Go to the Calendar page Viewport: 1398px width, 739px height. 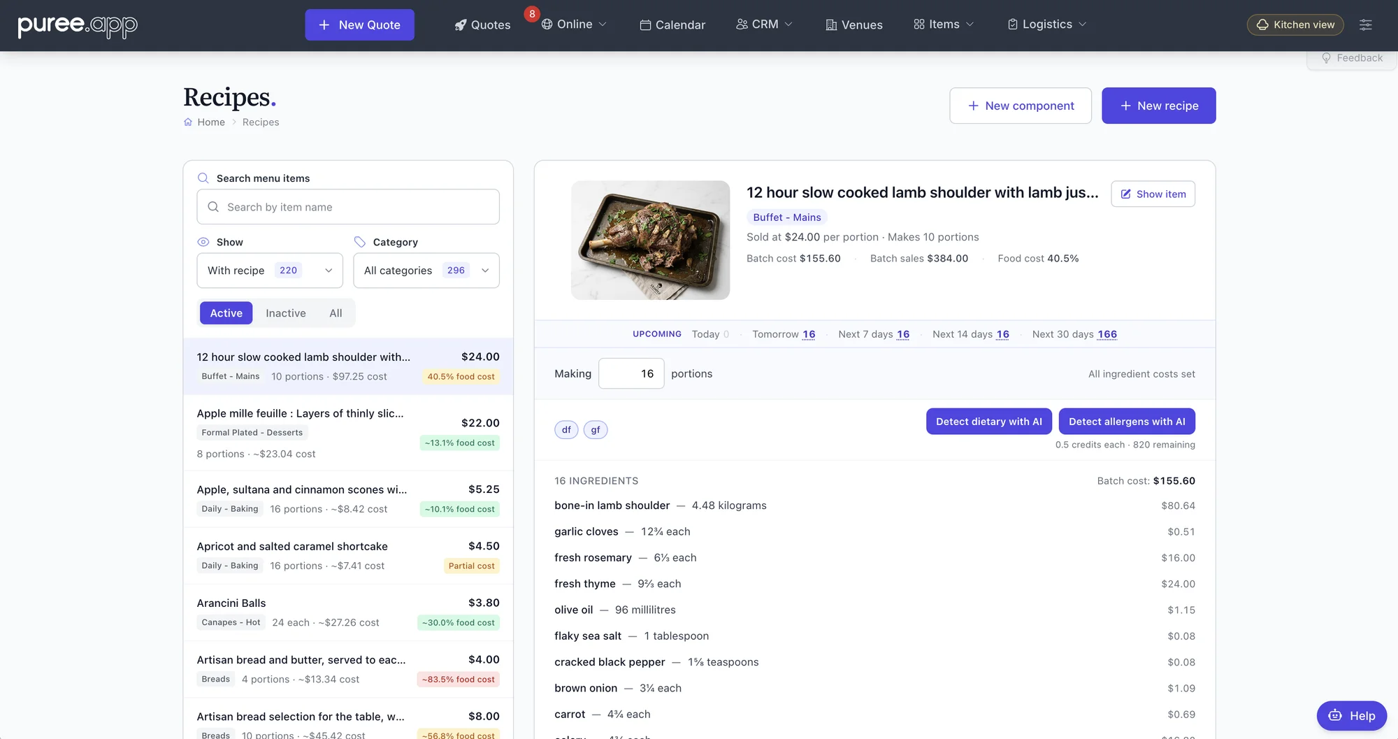point(672,25)
